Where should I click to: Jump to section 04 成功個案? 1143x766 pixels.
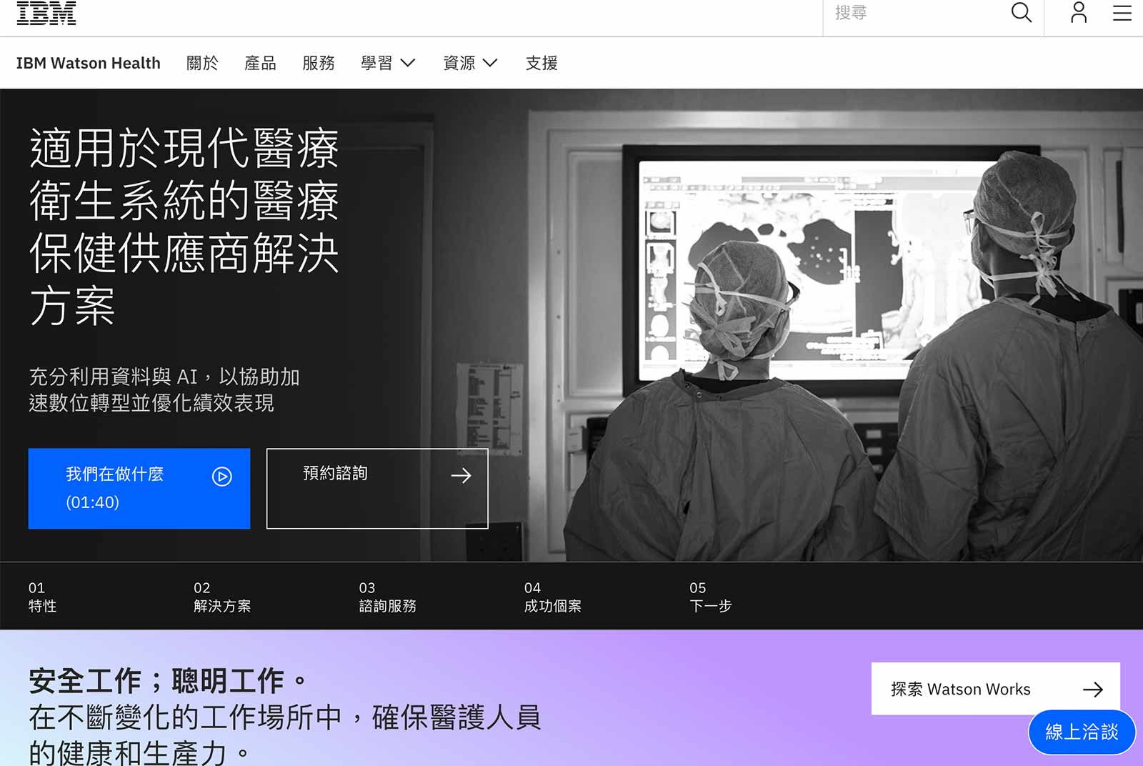(553, 597)
